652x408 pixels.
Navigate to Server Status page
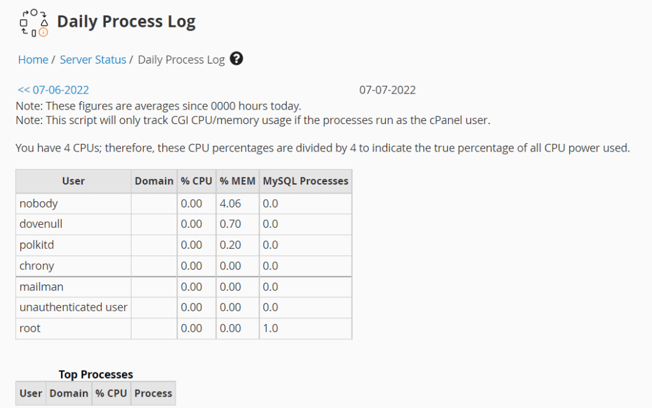pyautogui.click(x=93, y=59)
